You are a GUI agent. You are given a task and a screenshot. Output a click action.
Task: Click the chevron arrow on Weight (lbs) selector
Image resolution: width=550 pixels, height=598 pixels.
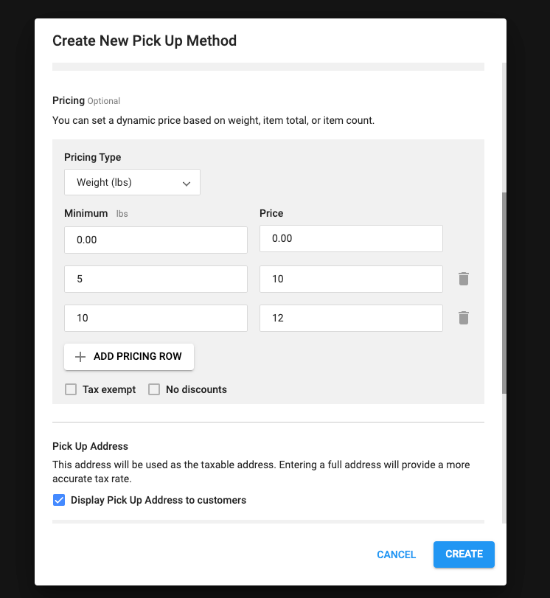point(187,183)
